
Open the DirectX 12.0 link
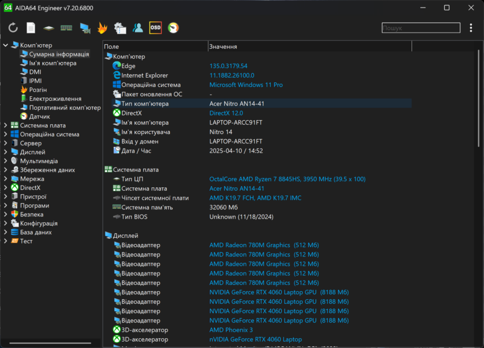pyautogui.click(x=226, y=113)
